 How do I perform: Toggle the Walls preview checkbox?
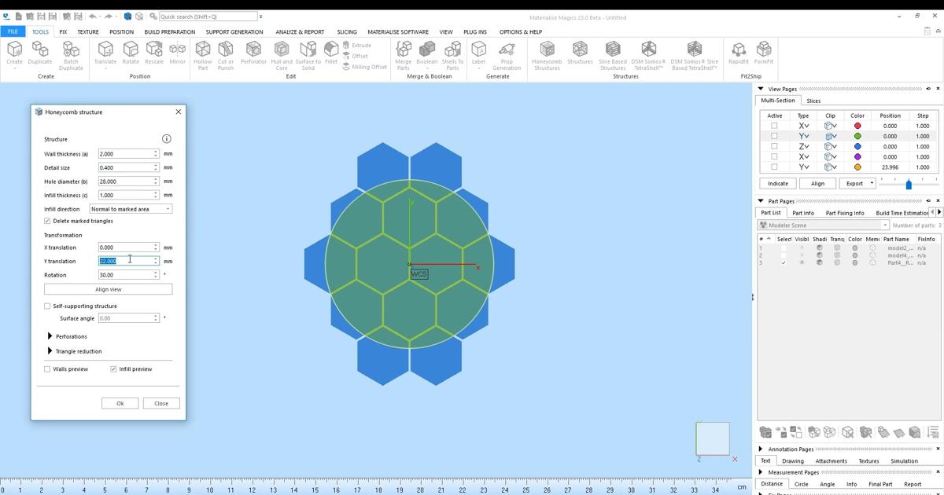tap(47, 368)
